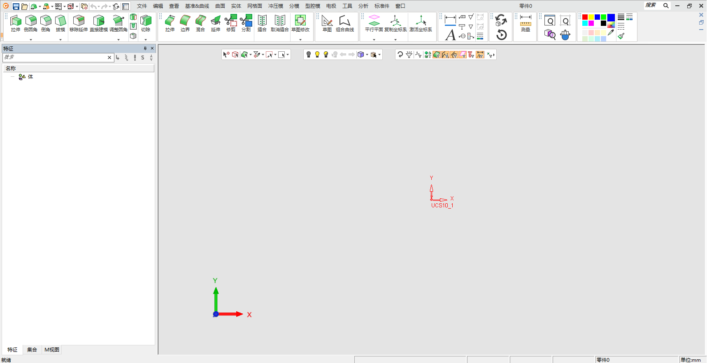Select the 拉伸 solid extrude tool
This screenshot has height=363, width=707.
pos(16,23)
